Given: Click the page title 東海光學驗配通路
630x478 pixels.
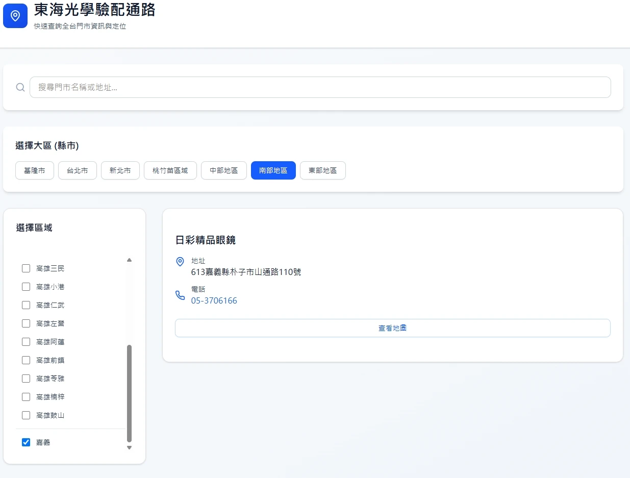Looking at the screenshot, I should point(95,10).
